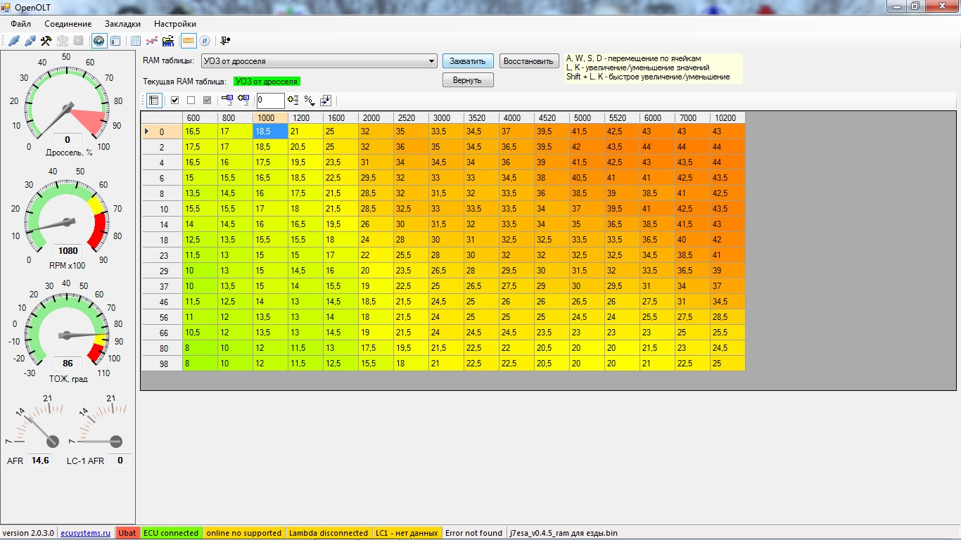
Task: Open the Закладки menu
Action: [122, 24]
